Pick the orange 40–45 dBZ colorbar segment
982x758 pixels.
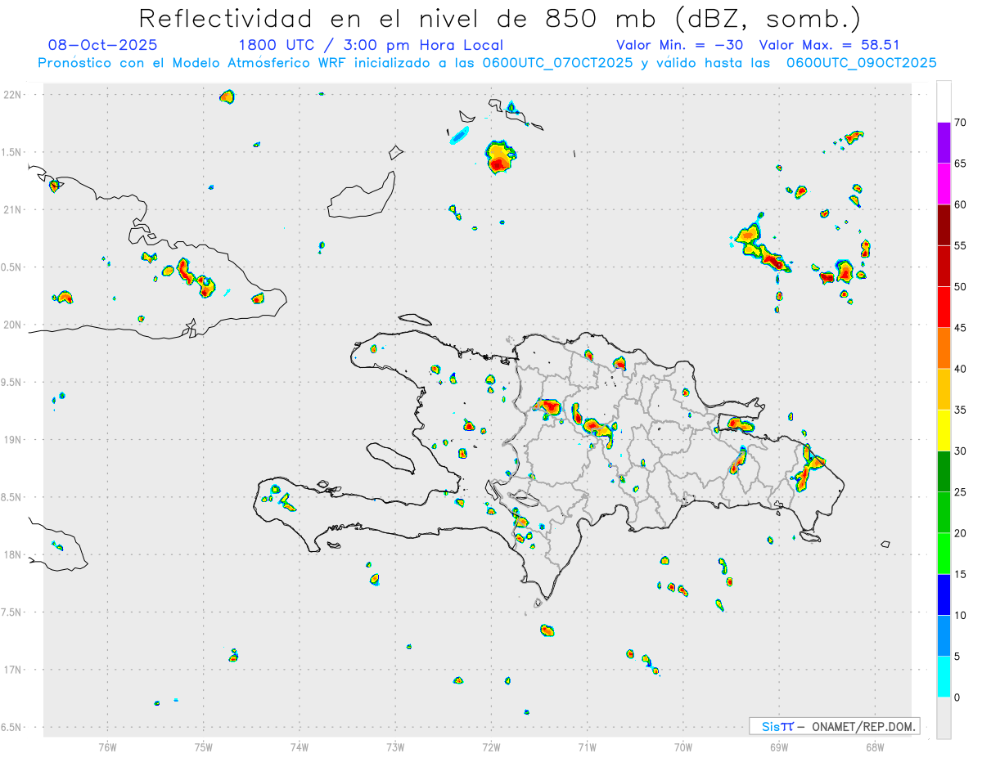(x=944, y=348)
